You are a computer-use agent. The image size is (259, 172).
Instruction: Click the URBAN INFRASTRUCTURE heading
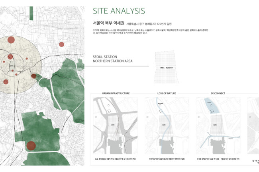click(116, 93)
